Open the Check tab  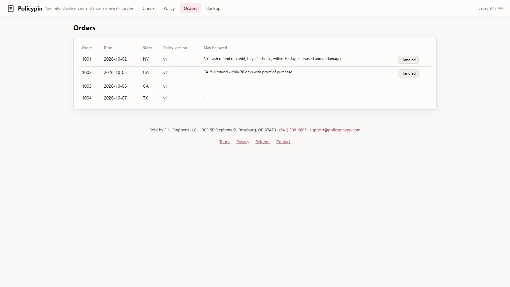(149, 8)
